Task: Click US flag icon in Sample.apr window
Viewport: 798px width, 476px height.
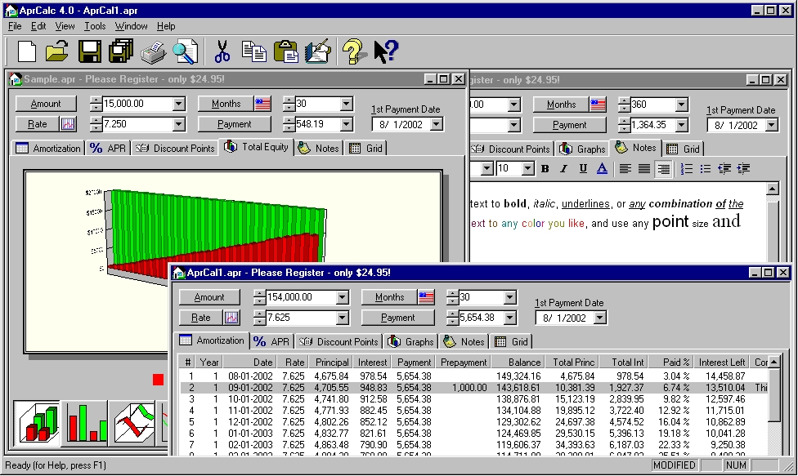Action: click(262, 105)
